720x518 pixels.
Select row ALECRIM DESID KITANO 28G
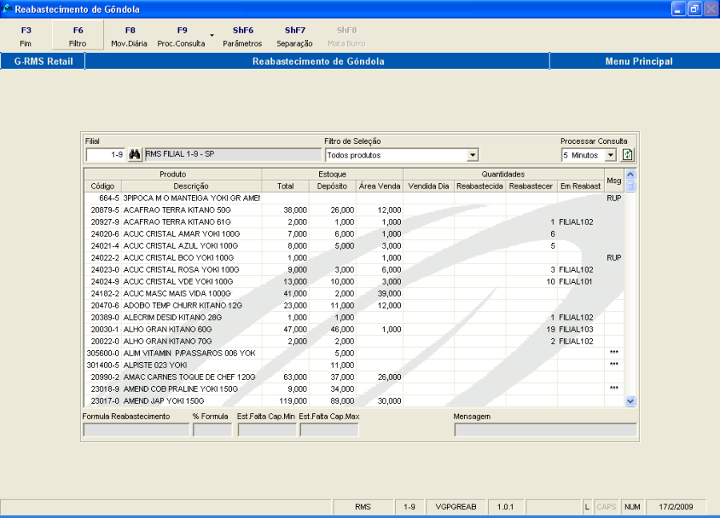pyautogui.click(x=354, y=317)
